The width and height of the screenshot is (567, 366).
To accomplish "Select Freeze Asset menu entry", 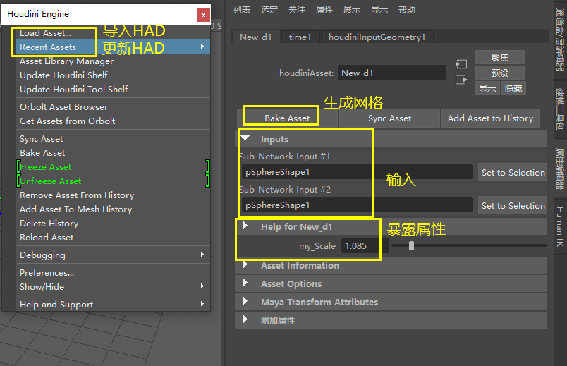I will point(113,167).
